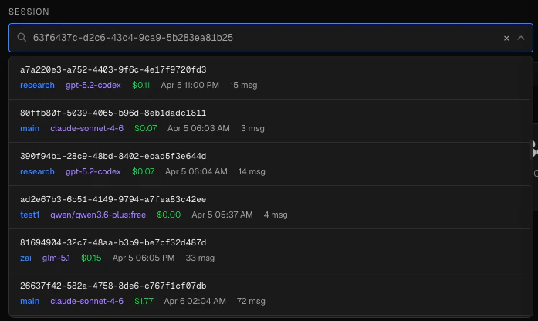
Task: Click the research tag on the 14 msg row
Action: [x=37, y=171]
